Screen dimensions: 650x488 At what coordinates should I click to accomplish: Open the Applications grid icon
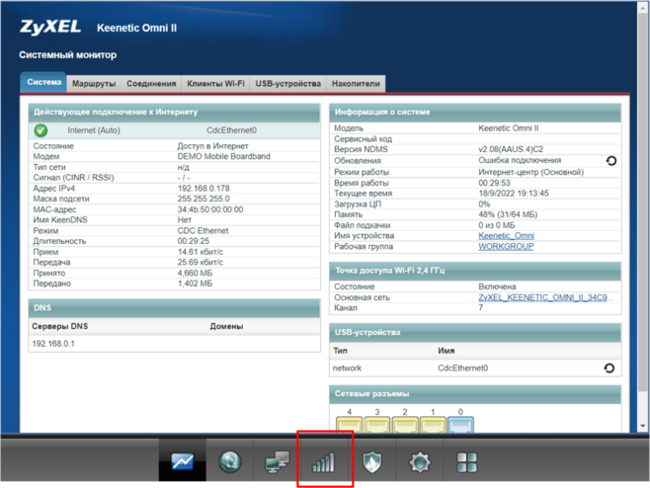point(467,462)
